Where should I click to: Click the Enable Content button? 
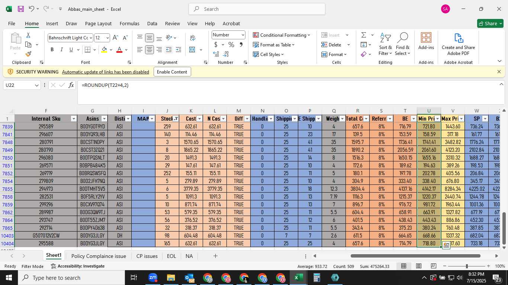172,72
